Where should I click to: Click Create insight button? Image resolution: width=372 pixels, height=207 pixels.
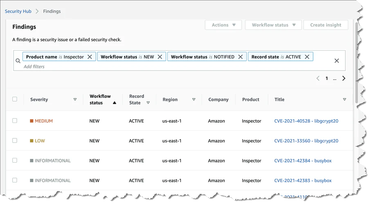(x=326, y=25)
